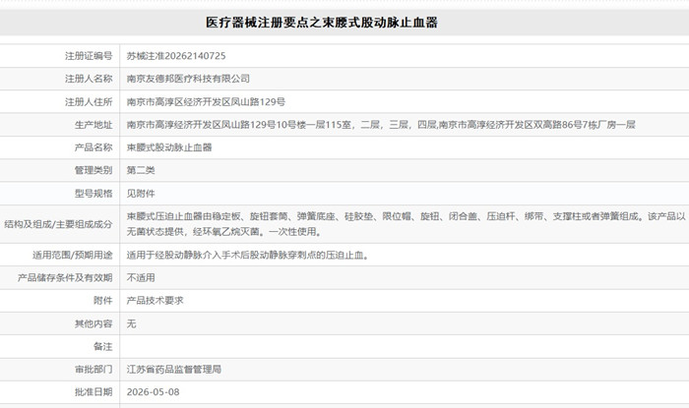Select the composition text starting 束腰式压迫止血器由稳定板

tap(406, 224)
